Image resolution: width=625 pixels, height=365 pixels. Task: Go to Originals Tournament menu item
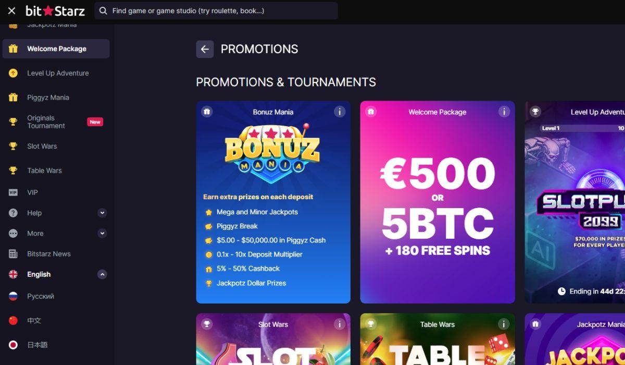[x=46, y=122]
